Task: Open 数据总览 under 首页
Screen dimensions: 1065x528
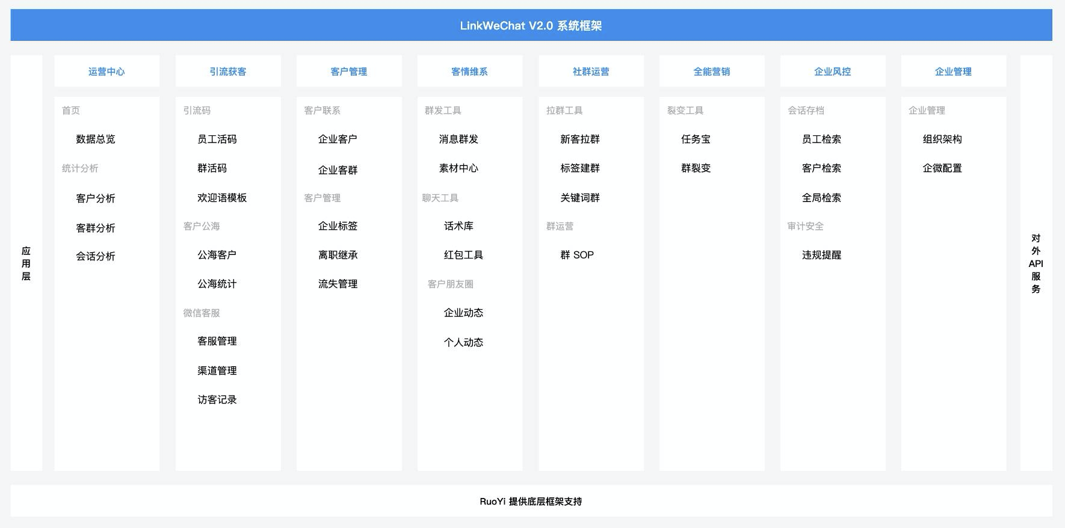Action: [x=96, y=139]
